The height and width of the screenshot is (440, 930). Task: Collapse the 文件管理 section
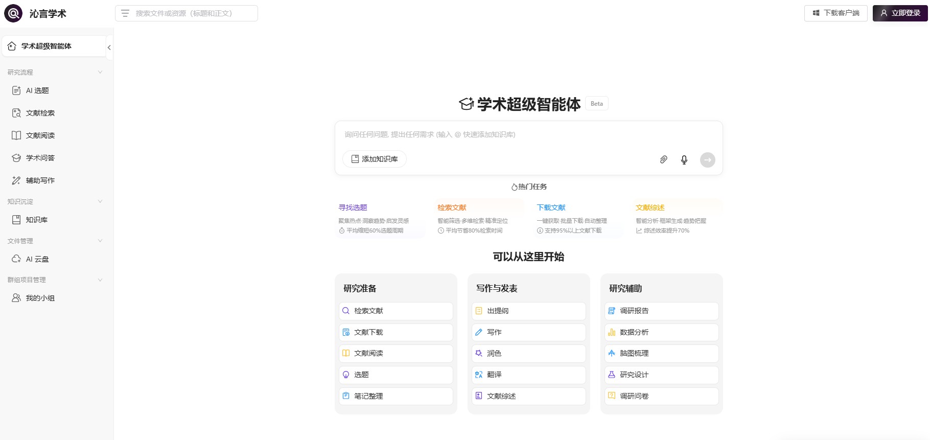tap(100, 241)
